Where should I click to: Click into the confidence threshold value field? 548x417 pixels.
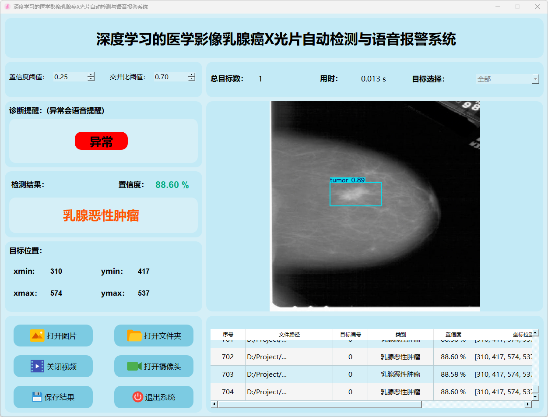point(69,77)
